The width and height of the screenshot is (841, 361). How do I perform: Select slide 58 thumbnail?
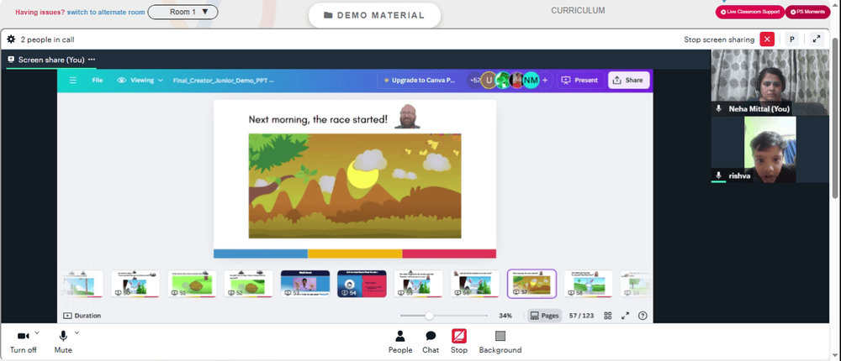tap(588, 283)
